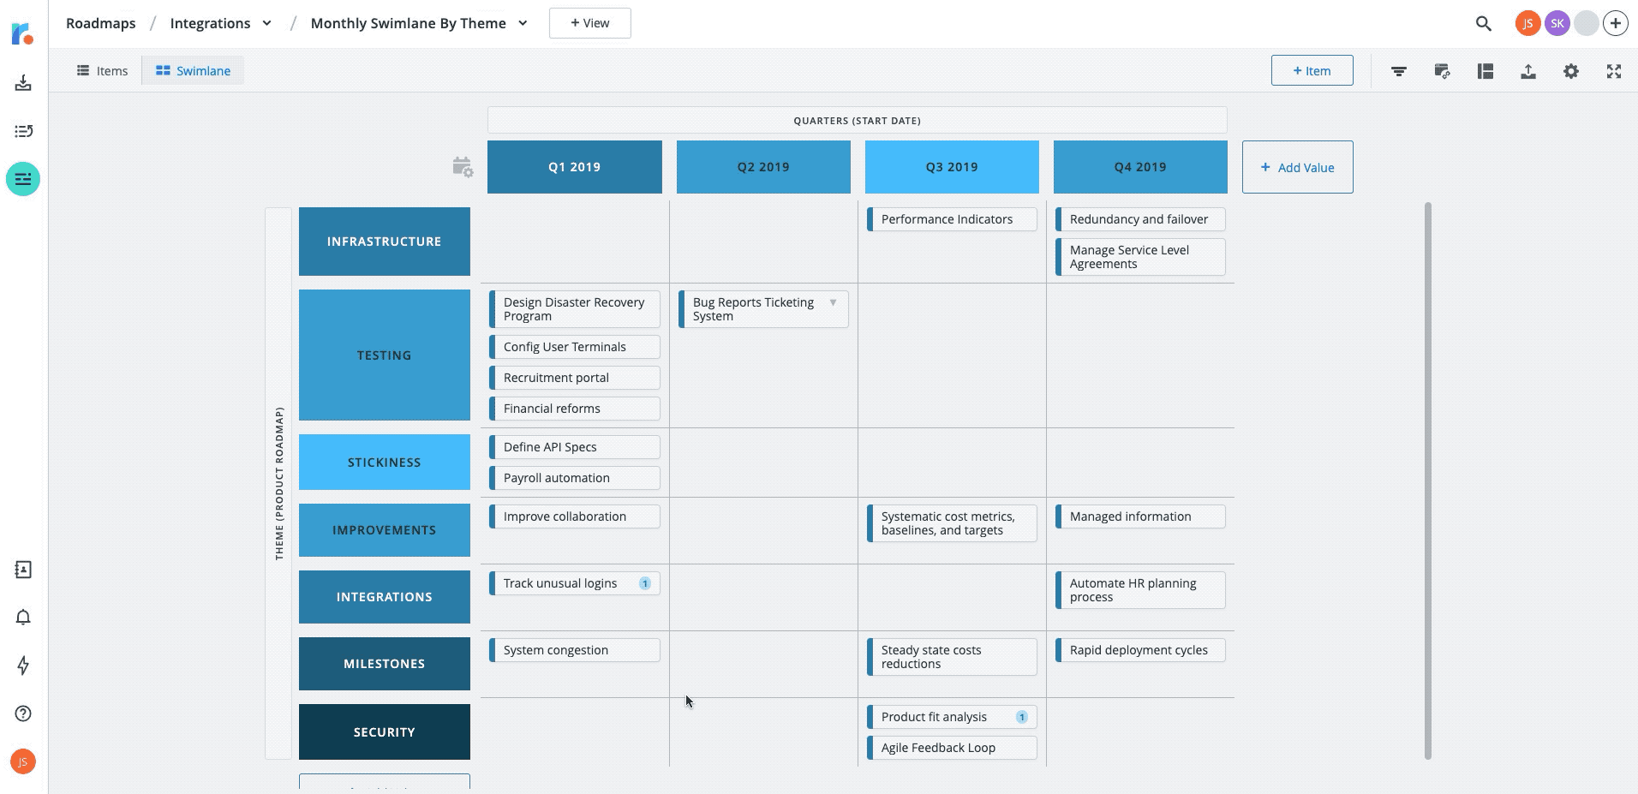Open the list view sidebar icon
The image size is (1638, 794).
[x=23, y=131]
